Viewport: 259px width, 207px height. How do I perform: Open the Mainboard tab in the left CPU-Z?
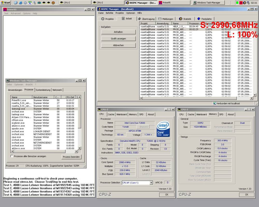121,114
